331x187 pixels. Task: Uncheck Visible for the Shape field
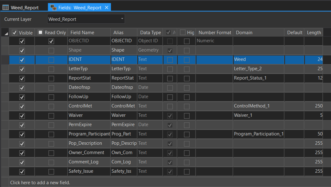click(22, 50)
